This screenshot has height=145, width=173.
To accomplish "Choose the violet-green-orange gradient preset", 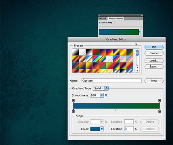I will coord(130,52).
